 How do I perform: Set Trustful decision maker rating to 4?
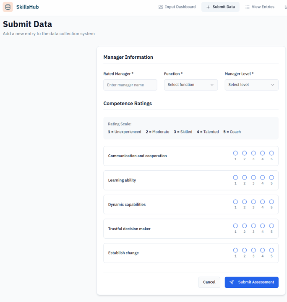pos(263,226)
